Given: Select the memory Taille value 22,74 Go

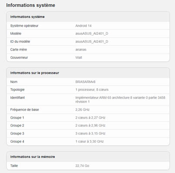Looking at the screenshot, I should [x=82, y=166].
